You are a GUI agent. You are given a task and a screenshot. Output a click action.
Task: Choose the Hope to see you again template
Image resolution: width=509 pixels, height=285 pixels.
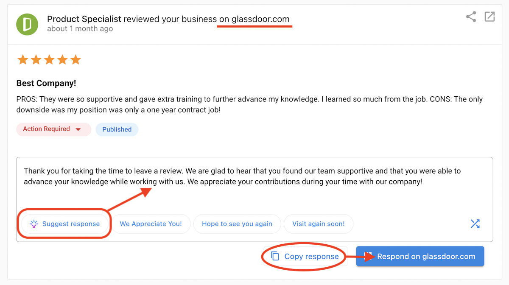(237, 224)
